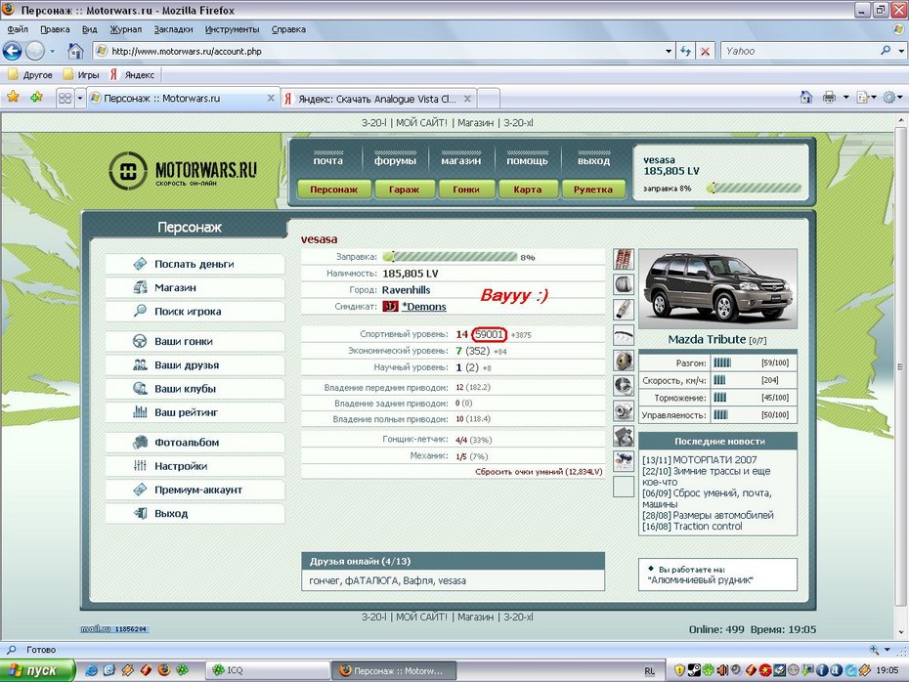Viewport: 909px width, 682px height.
Task: Open the empty last part slot
Action: point(624,487)
